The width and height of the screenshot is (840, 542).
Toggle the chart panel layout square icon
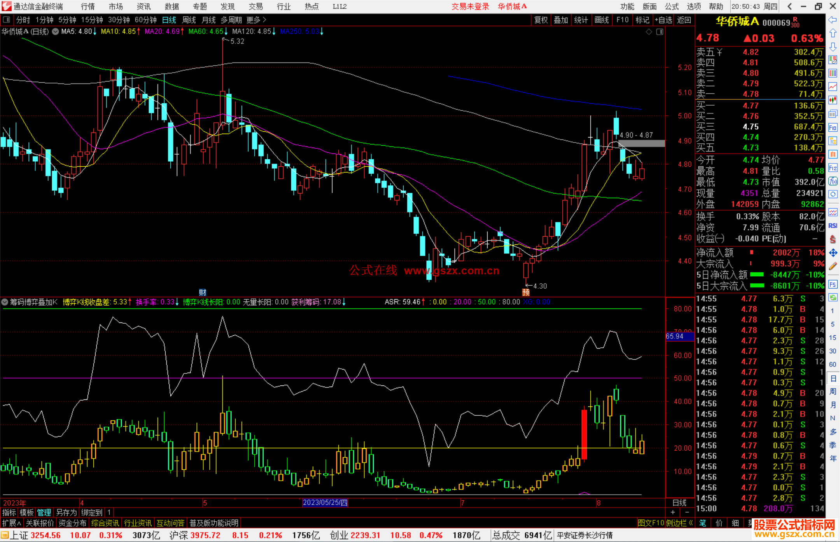pos(660,32)
